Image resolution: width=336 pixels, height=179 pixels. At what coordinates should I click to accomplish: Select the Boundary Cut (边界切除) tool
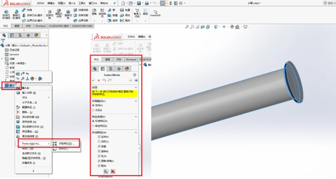(81, 21)
